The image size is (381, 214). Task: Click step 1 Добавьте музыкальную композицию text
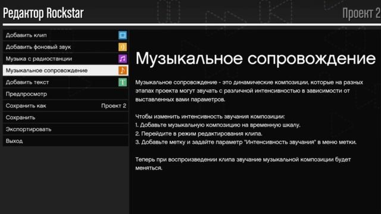pyautogui.click(x=218, y=125)
